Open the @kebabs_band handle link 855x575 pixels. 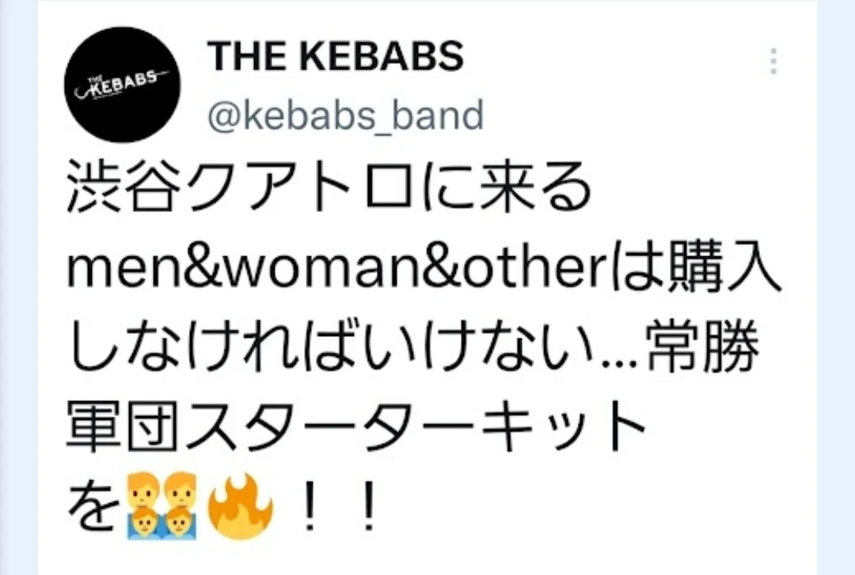(346, 115)
